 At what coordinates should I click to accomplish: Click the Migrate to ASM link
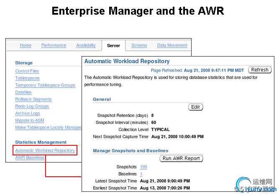click(x=30, y=120)
